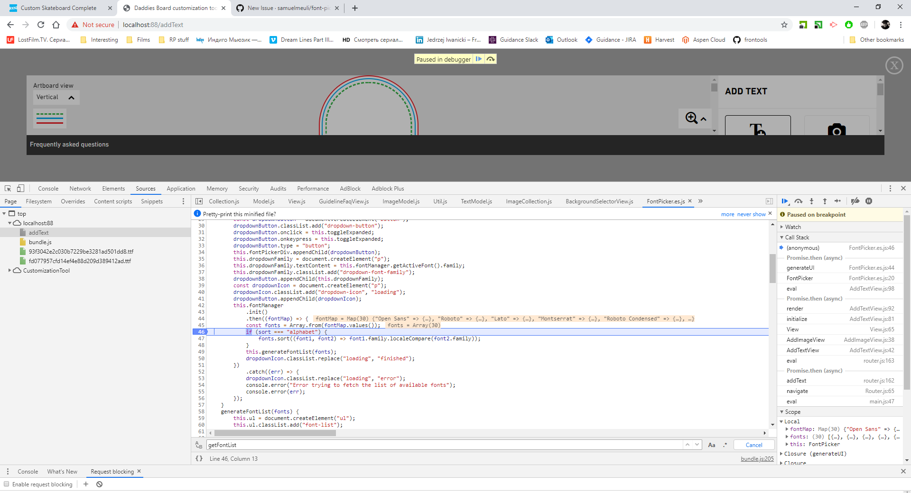Screen dimensions: 911x493
Task: Resume script execution in debugger panel
Action: click(x=785, y=201)
